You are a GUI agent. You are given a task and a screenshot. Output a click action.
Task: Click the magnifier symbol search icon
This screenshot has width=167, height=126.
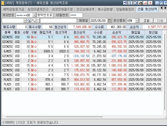[x=29, y=21]
